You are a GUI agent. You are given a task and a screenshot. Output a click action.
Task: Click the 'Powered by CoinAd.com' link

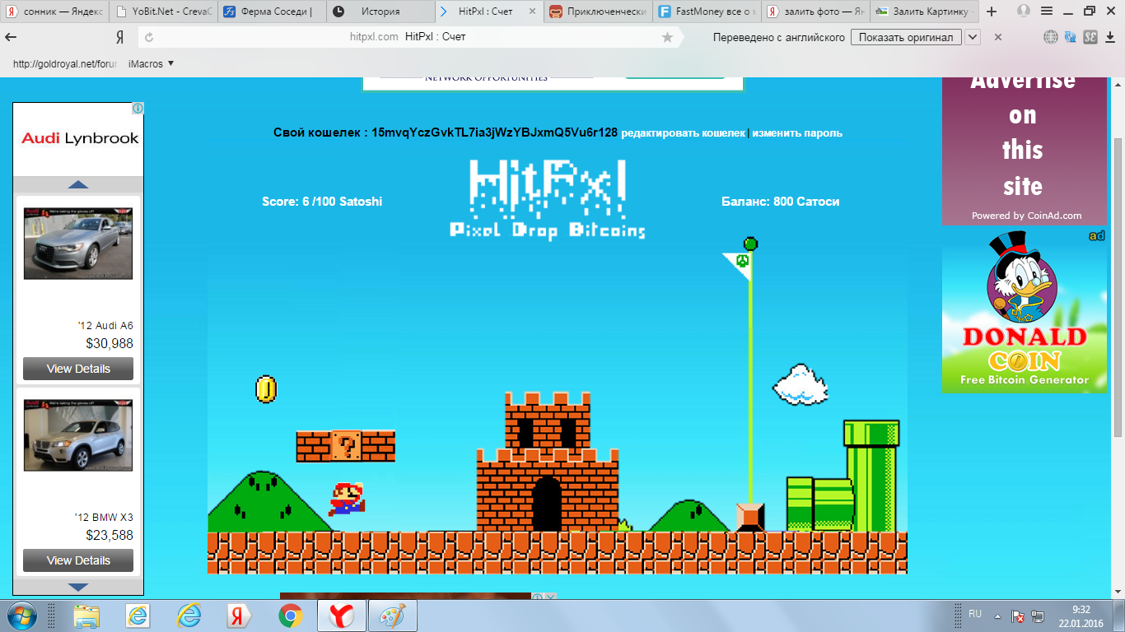[1026, 216]
